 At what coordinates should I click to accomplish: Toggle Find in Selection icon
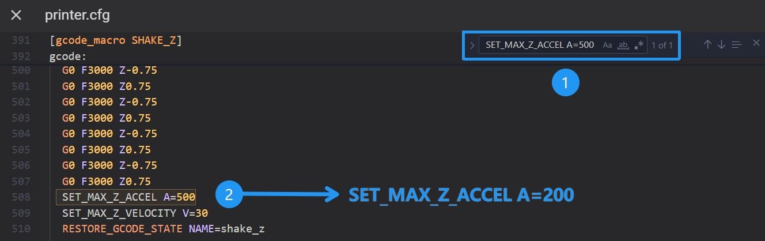point(736,44)
